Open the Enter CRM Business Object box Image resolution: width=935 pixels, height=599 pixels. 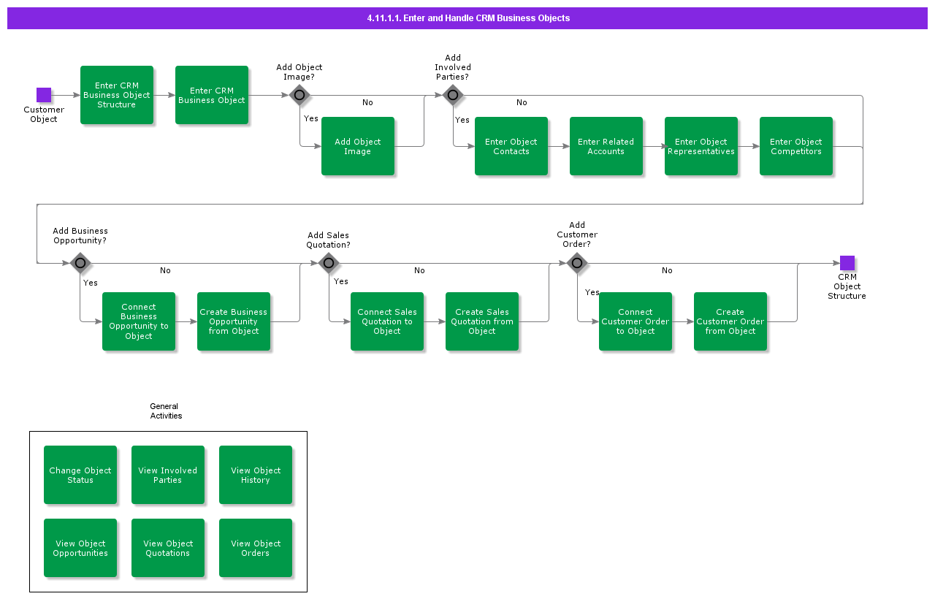[212, 95]
